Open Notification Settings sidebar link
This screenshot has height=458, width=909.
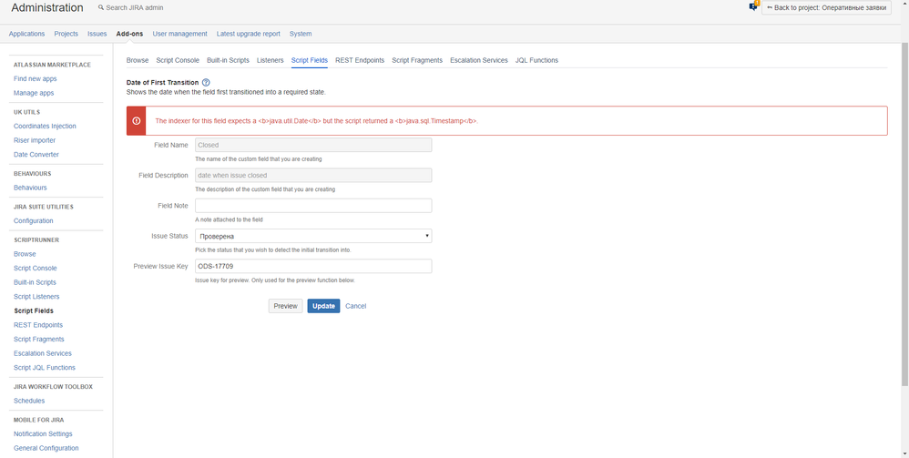point(43,433)
